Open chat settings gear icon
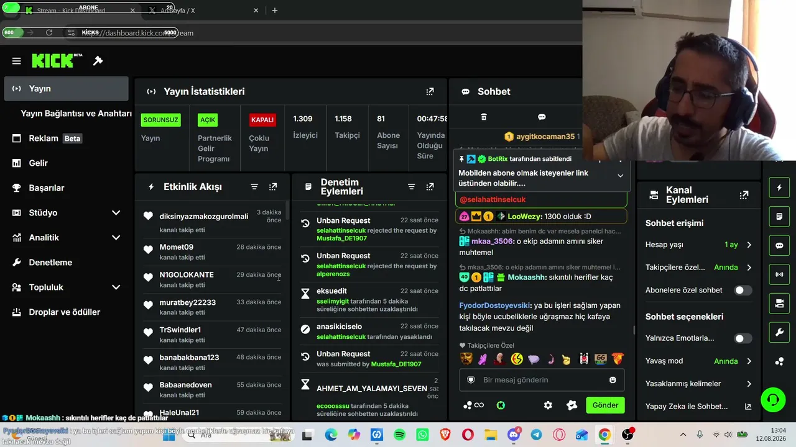This screenshot has height=447, width=796. (x=548, y=405)
